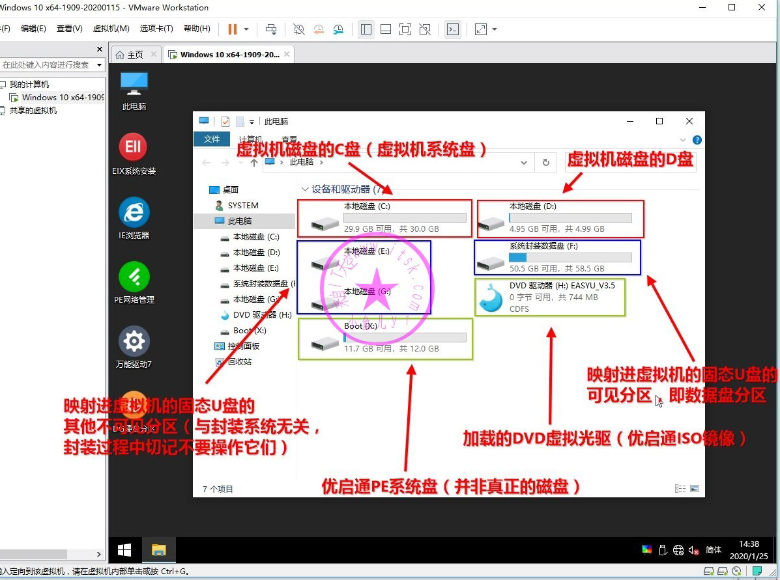Open the network tray icon
The height and width of the screenshot is (580, 780).
click(x=678, y=549)
